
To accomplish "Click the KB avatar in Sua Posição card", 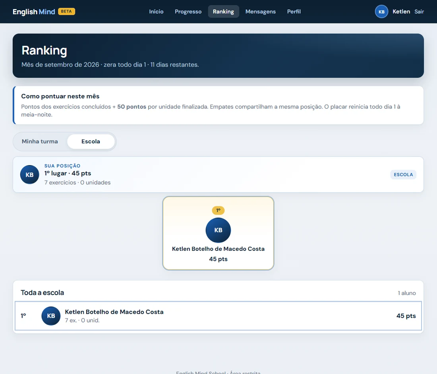I will pyautogui.click(x=29, y=175).
